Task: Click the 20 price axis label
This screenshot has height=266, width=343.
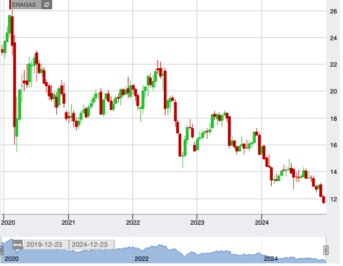Action: [333, 91]
